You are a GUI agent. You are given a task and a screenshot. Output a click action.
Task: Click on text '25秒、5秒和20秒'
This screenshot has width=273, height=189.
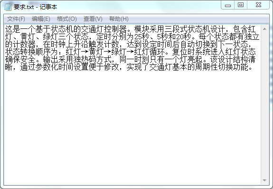[163, 36]
